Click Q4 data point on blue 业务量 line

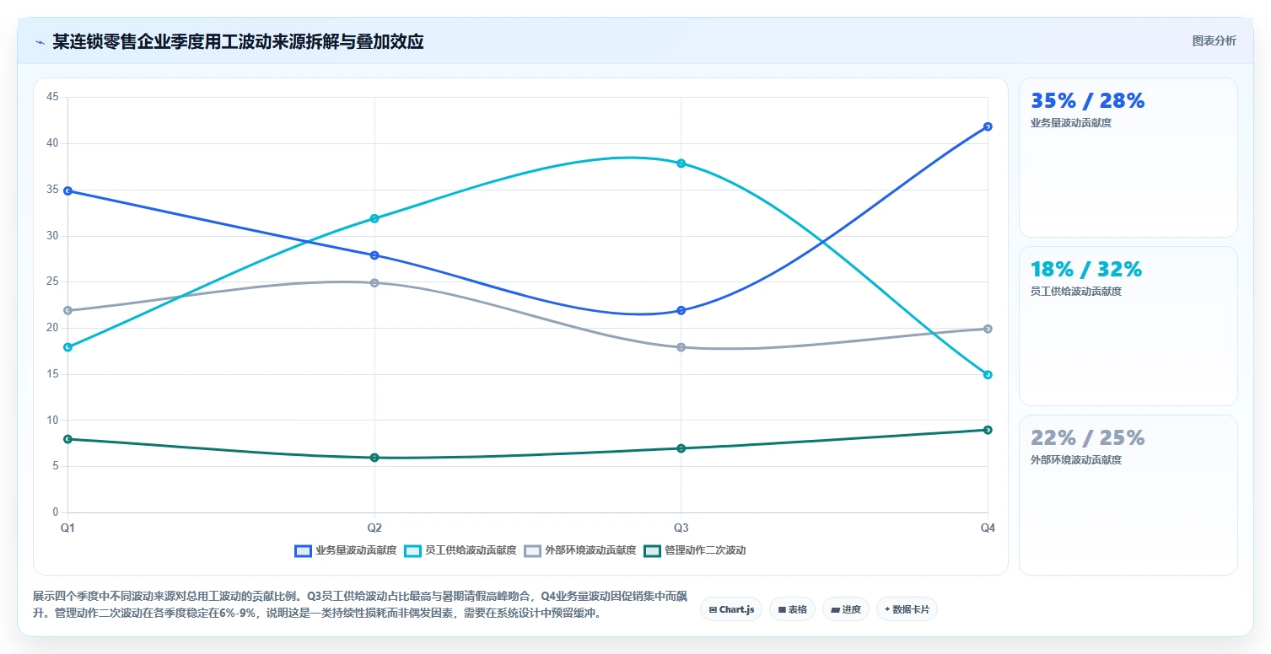tap(988, 126)
